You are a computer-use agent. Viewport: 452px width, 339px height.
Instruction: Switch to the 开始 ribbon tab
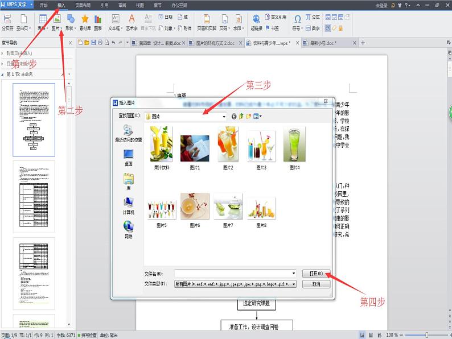tap(43, 5)
